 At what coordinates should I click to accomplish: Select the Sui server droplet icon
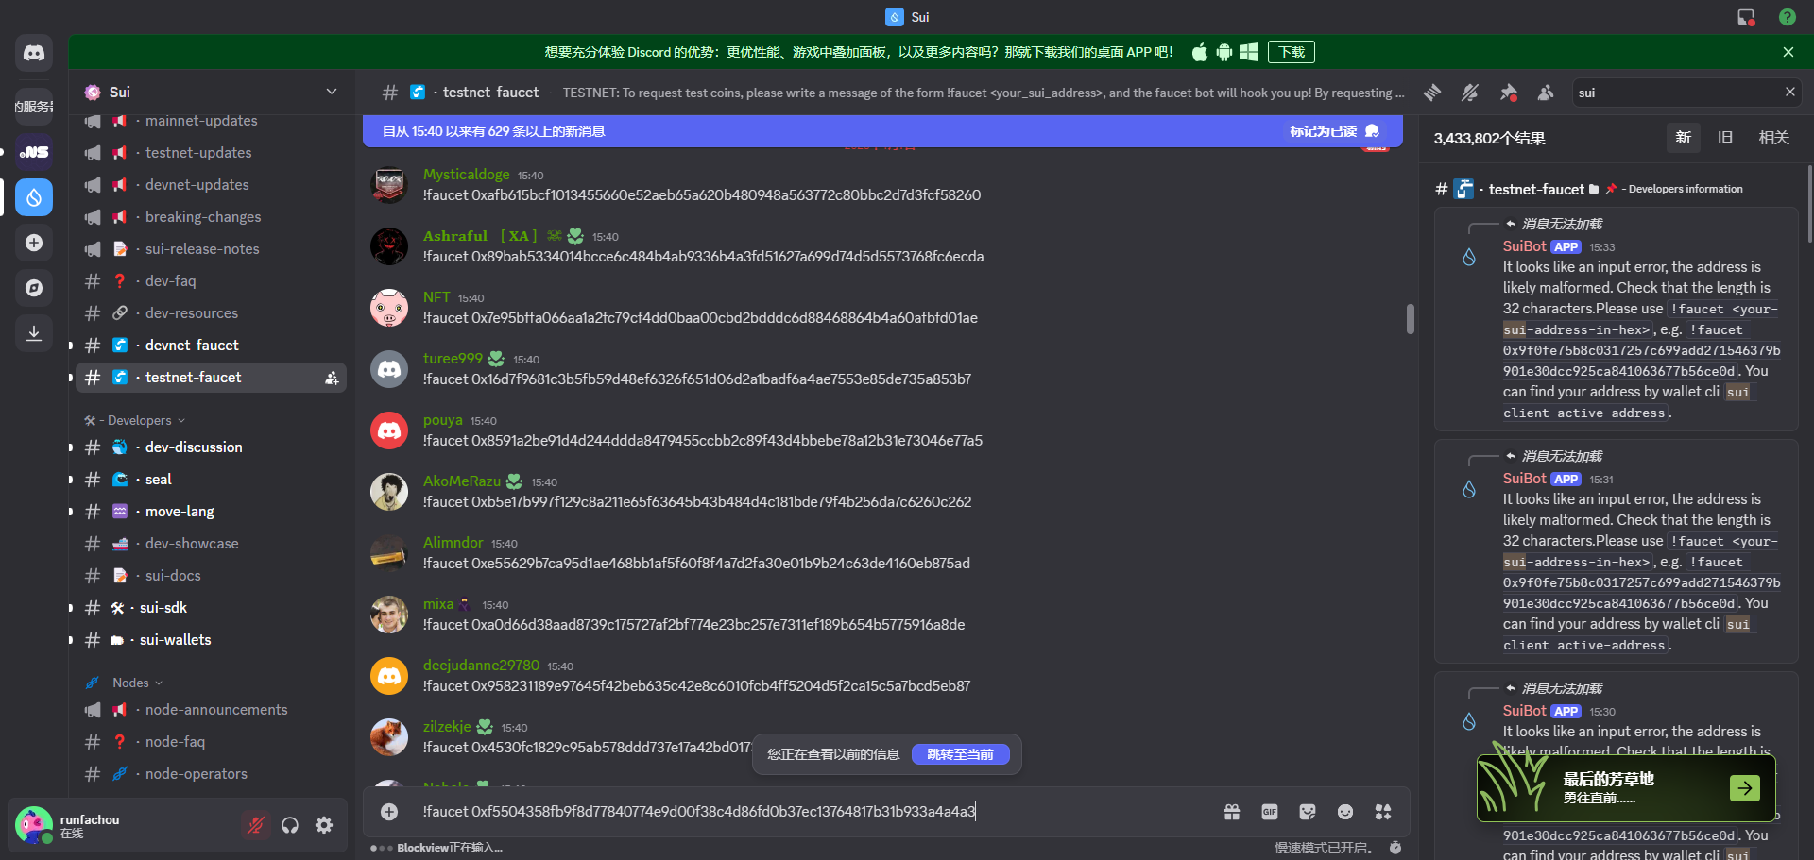[34, 197]
